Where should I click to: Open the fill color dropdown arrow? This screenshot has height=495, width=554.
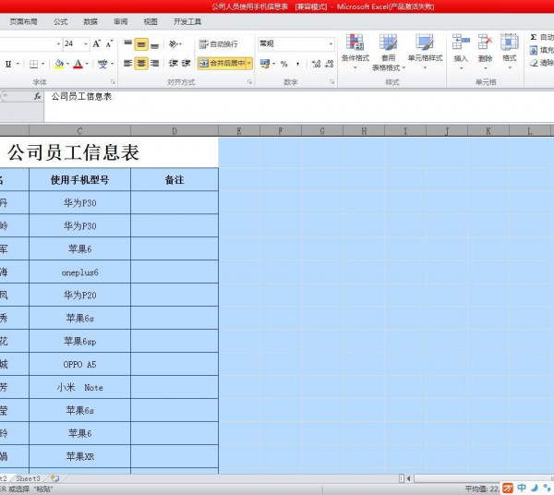(x=67, y=64)
